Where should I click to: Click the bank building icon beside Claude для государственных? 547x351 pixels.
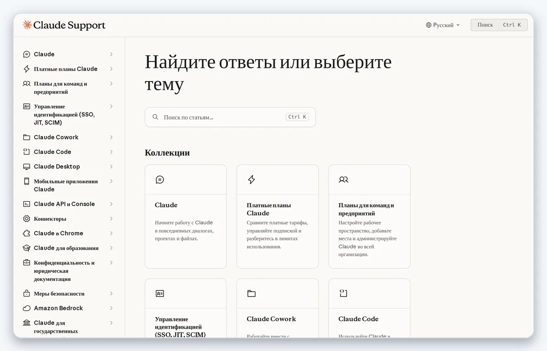26,323
